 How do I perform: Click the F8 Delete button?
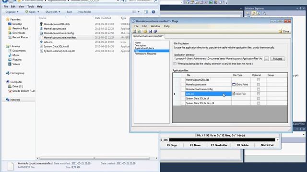[243, 145]
